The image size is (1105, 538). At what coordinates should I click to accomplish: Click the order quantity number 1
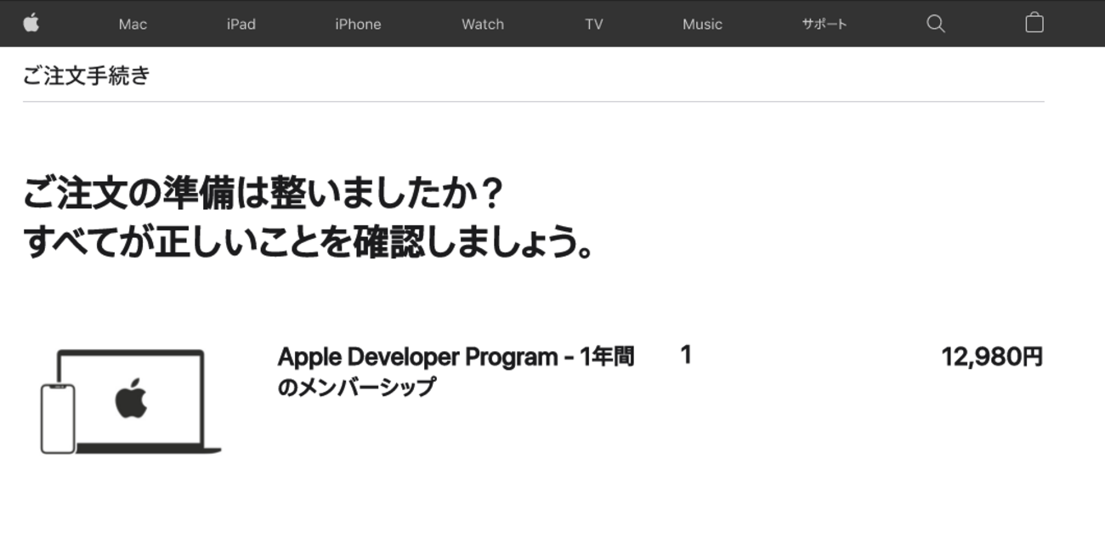(x=686, y=355)
